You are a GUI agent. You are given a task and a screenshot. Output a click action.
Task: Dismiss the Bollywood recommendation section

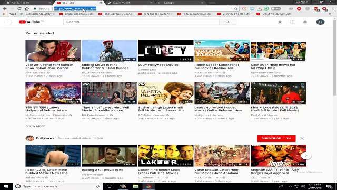pyautogui.click(x=302, y=138)
